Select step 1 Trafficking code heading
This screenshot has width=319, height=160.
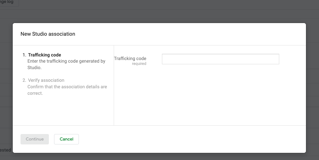tap(44, 55)
